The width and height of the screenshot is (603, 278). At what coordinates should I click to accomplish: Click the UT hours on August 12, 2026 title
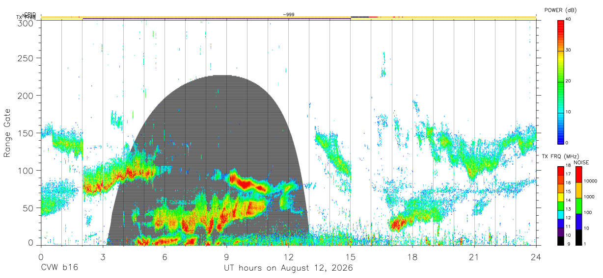pos(288,268)
